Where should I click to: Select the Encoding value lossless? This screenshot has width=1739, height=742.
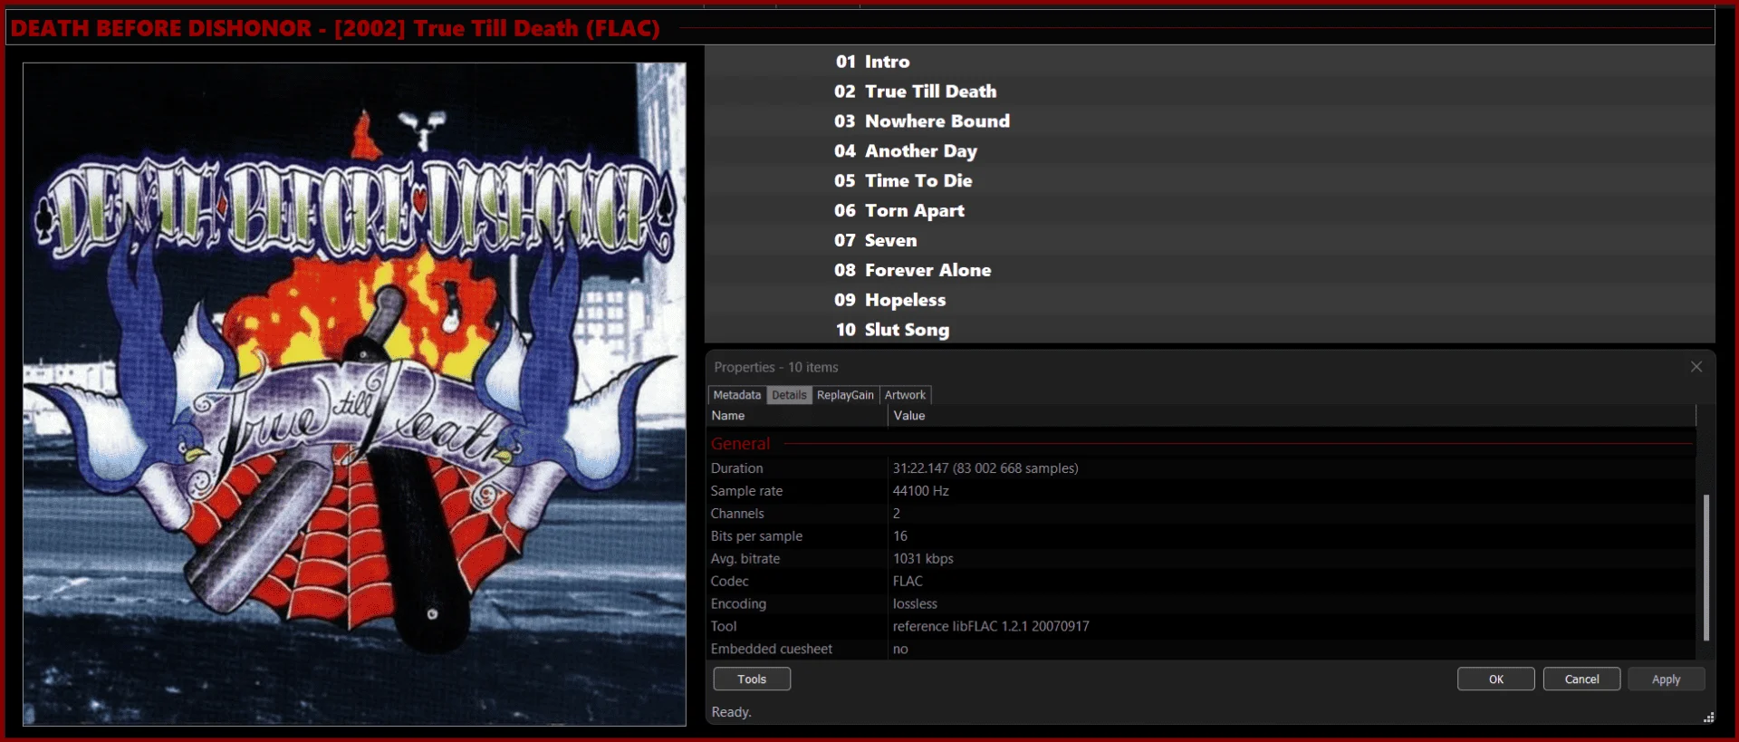pyautogui.click(x=915, y=604)
